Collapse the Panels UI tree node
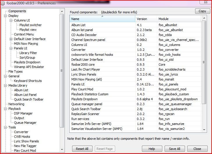Viewport: 212px width, 154px height. coord(11,48)
